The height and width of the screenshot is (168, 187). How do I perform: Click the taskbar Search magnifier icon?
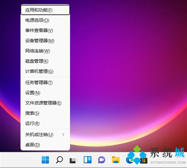click(x=59, y=160)
